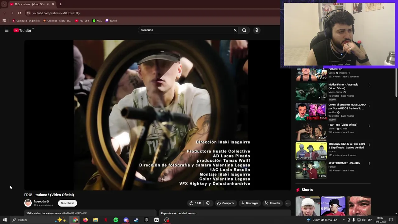The height and width of the screenshot is (224, 398).
Task: Mute the tab via speaker icon
Action: (48, 4)
